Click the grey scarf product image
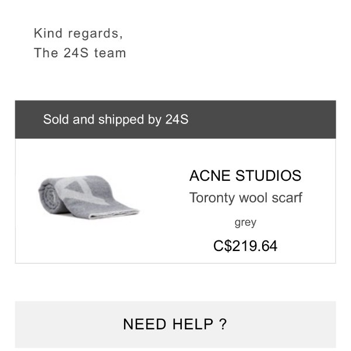The image size is (351, 351). click(88, 198)
